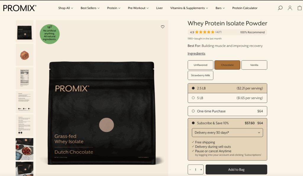The image size is (303, 176).
Task: Open the shopping bag icon
Action: (x=299, y=8)
